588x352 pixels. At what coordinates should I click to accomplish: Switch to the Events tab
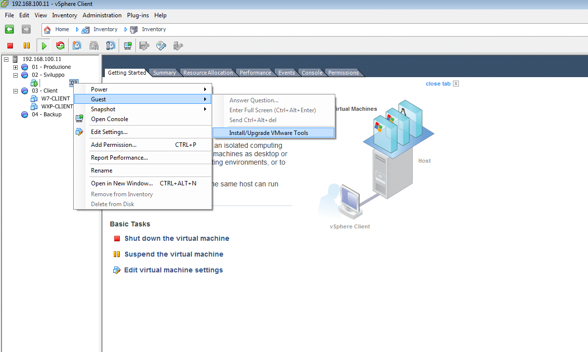(286, 73)
